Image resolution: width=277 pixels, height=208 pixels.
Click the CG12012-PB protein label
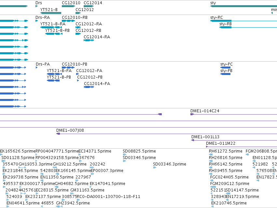[x=90, y=77]
